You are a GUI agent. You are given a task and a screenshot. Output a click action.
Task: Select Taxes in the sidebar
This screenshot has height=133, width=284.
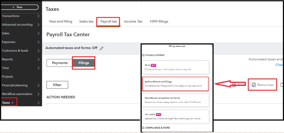click(6, 103)
